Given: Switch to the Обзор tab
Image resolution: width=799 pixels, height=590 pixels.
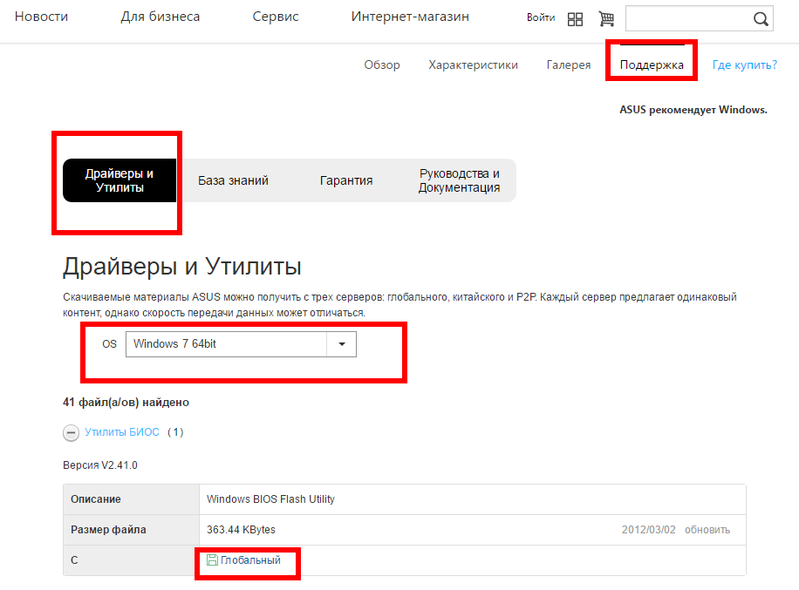Looking at the screenshot, I should 382,64.
